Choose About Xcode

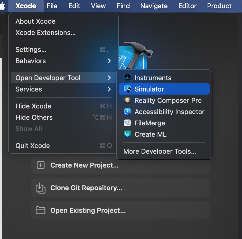[63, 21]
